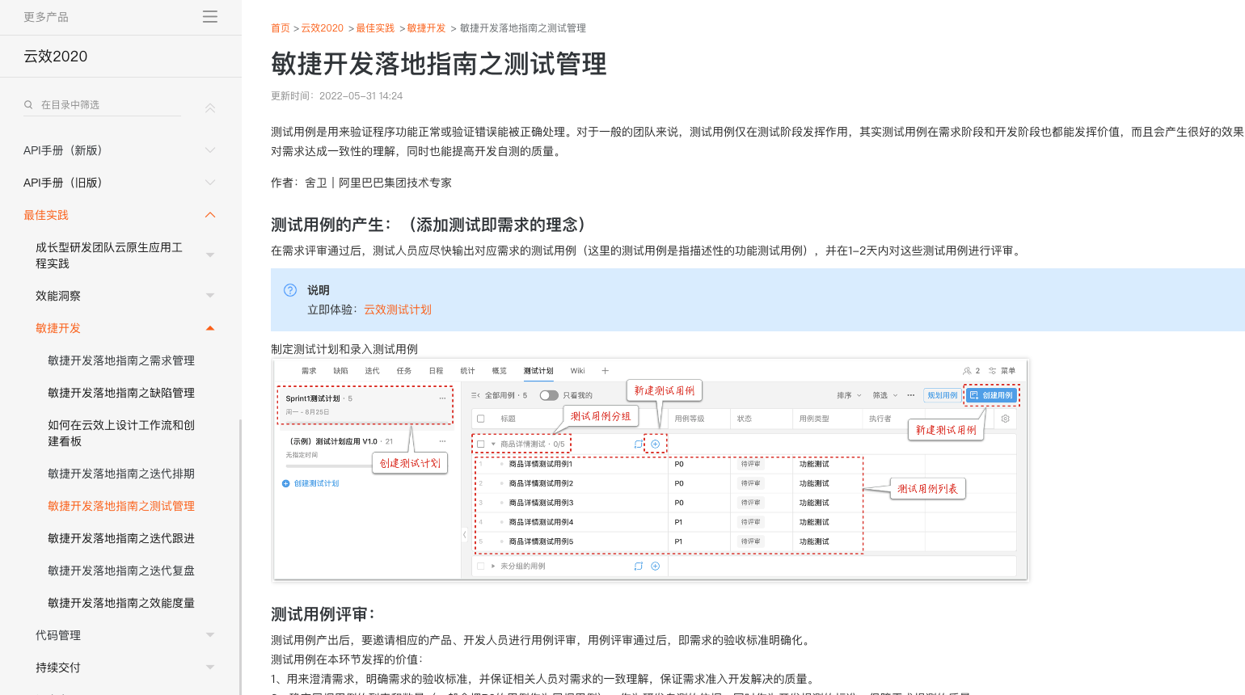Click the 制定测试计划和录入测试用例 caption
The height and width of the screenshot is (695, 1245).
tap(344, 349)
